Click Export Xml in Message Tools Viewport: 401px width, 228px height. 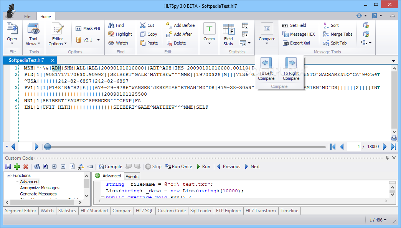click(296, 43)
